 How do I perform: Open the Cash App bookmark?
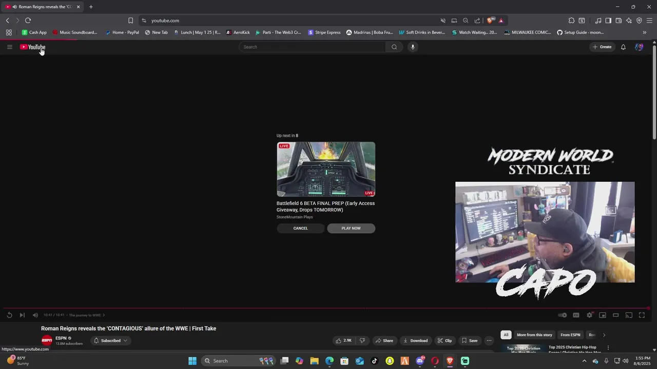pos(34,32)
